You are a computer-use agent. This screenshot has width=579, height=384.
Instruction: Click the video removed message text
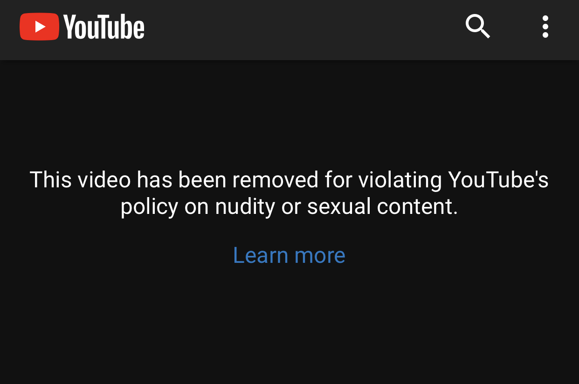(289, 193)
